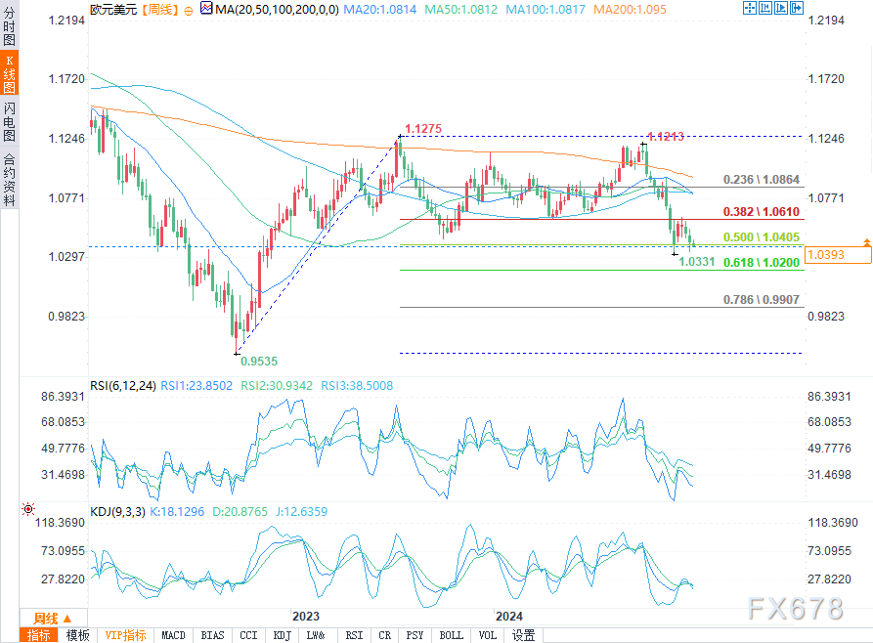Click the 0.382 \ 1.0610 Fibonacci label
Screen dimensions: 873x643
click(762, 212)
